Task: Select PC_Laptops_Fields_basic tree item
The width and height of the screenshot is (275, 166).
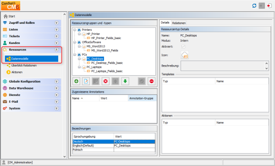Action: coord(107,71)
